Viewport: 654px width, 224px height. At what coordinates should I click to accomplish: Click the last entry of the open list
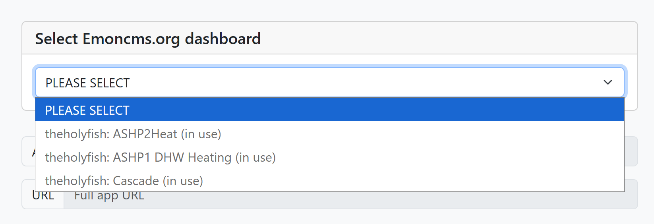pyautogui.click(x=124, y=181)
